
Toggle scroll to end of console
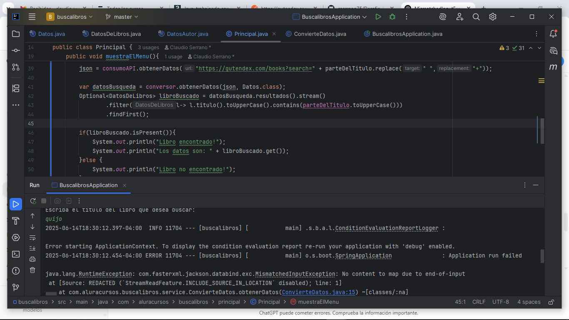click(x=32, y=248)
